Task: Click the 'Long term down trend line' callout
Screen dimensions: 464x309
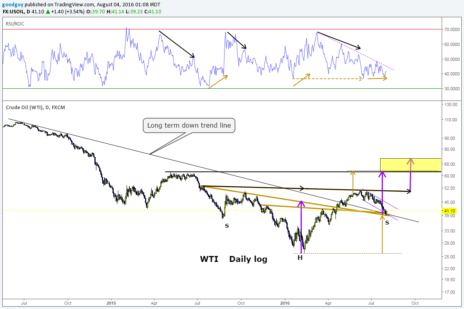Action: click(189, 125)
